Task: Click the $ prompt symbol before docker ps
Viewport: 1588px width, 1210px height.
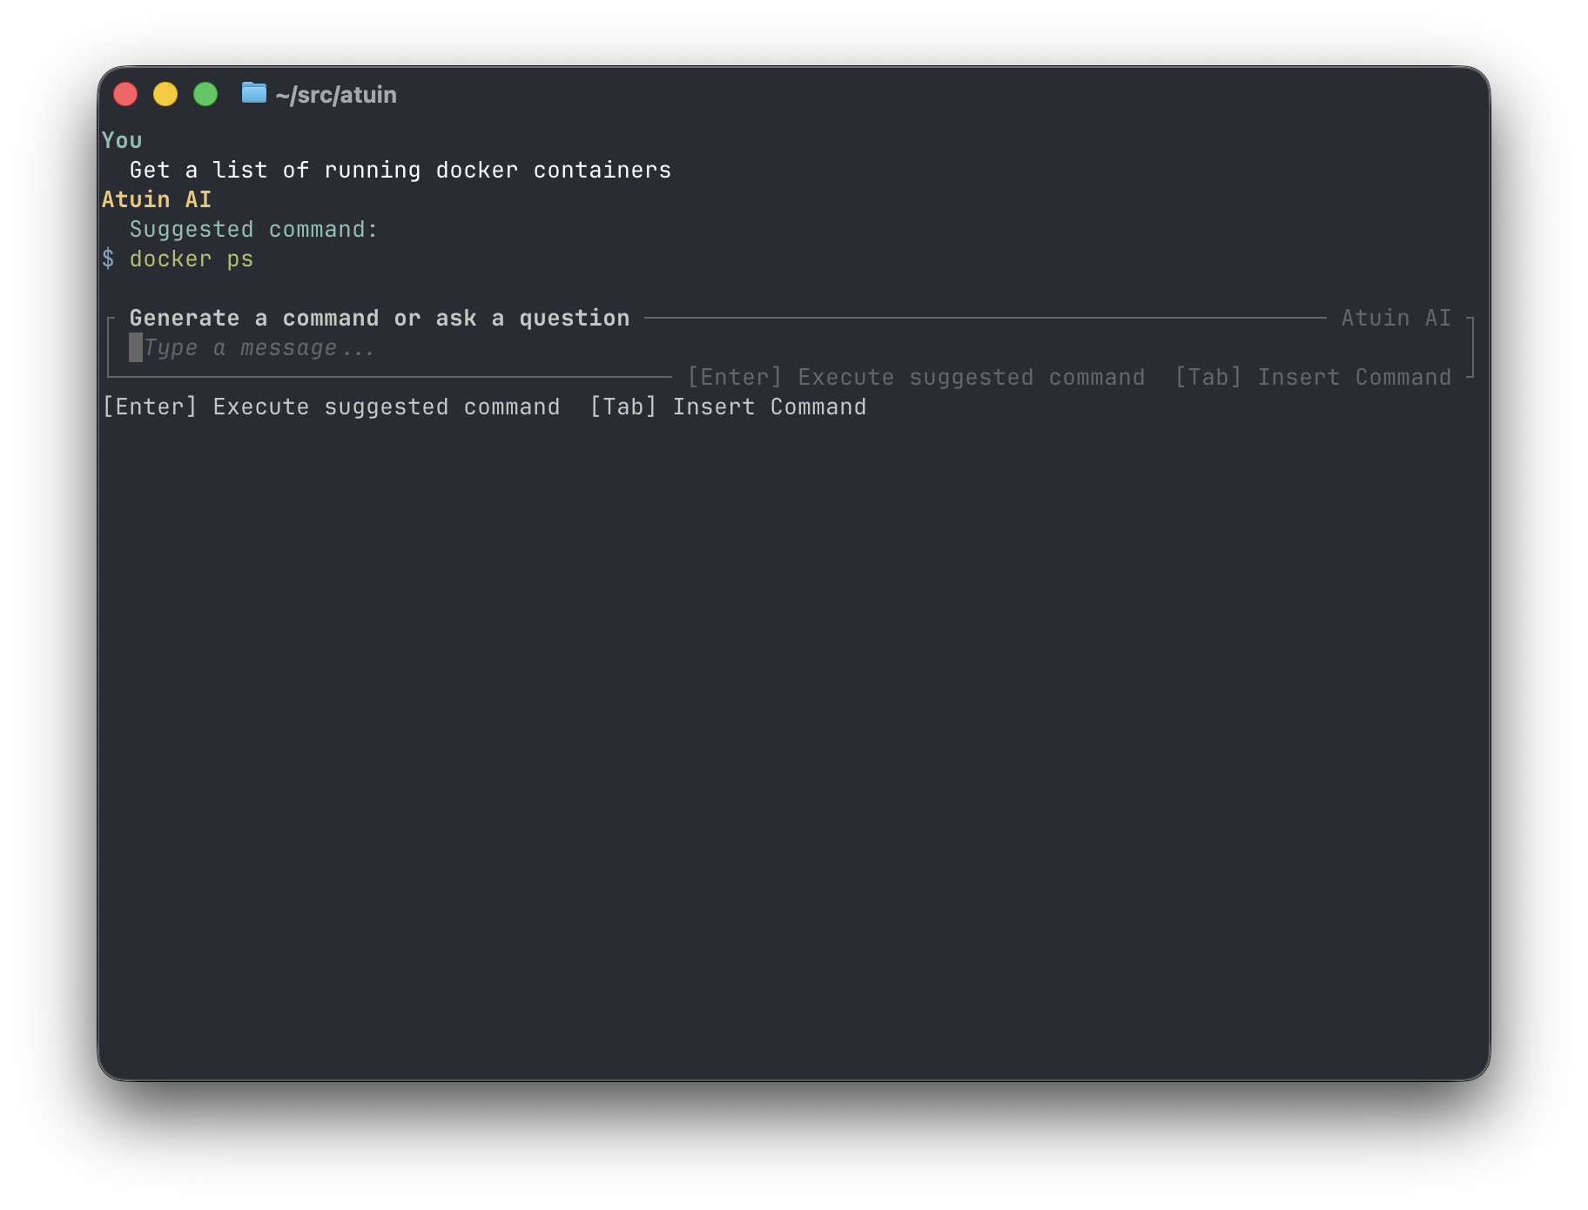Action: 108,259
